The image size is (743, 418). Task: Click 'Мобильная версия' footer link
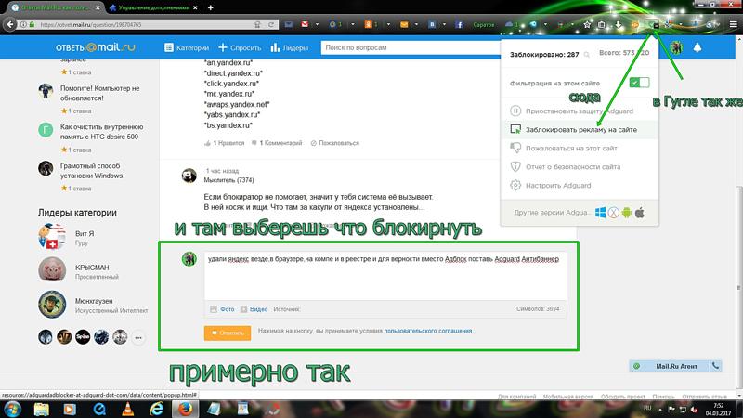click(568, 397)
